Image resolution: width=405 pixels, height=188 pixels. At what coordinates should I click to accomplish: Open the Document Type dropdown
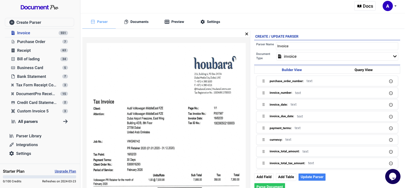coord(337,56)
